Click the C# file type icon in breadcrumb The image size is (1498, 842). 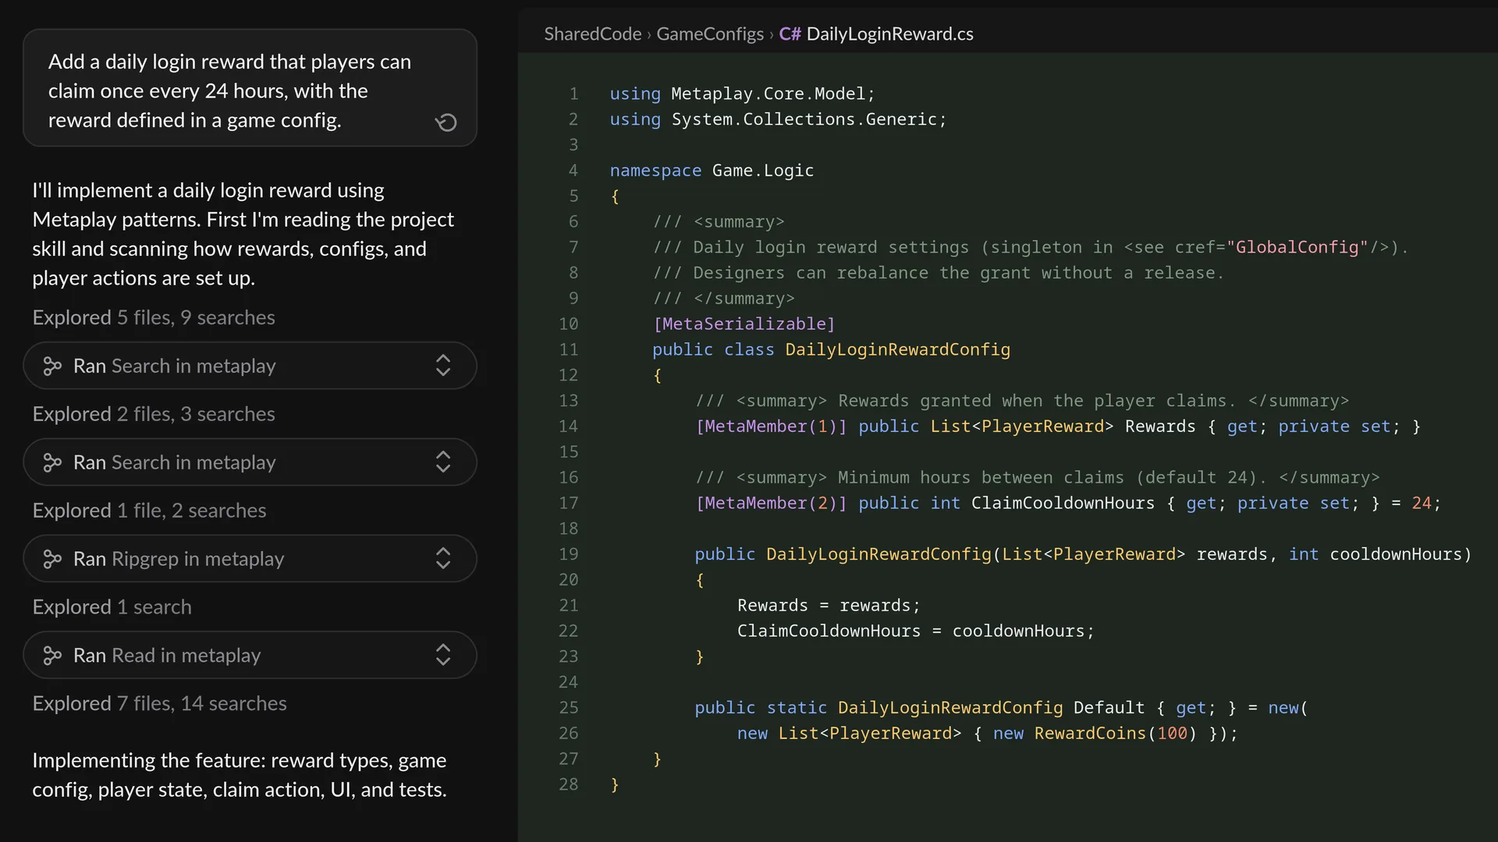(790, 34)
